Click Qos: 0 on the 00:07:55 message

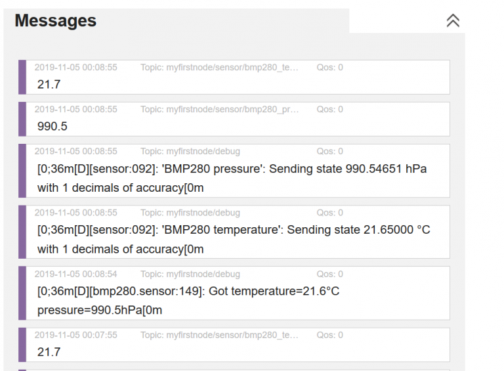point(329,335)
